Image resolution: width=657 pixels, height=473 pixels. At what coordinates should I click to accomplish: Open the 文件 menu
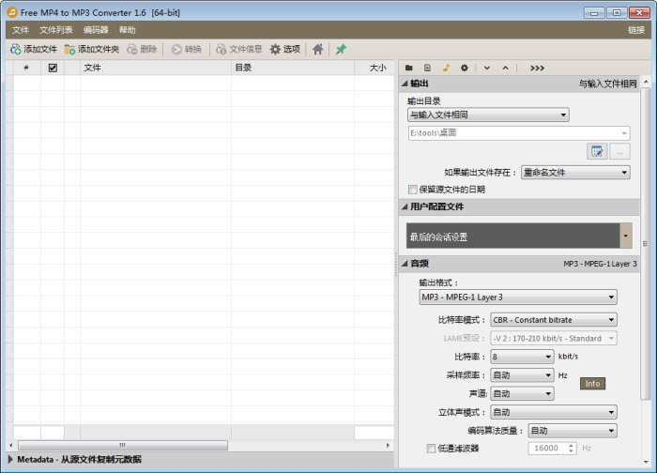tap(21, 30)
